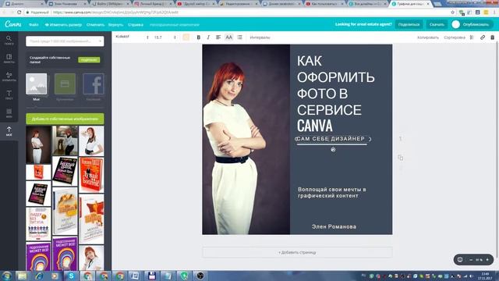Zoom in with the plus icon
The width and height of the screenshot is (499, 281).
pos(487,260)
